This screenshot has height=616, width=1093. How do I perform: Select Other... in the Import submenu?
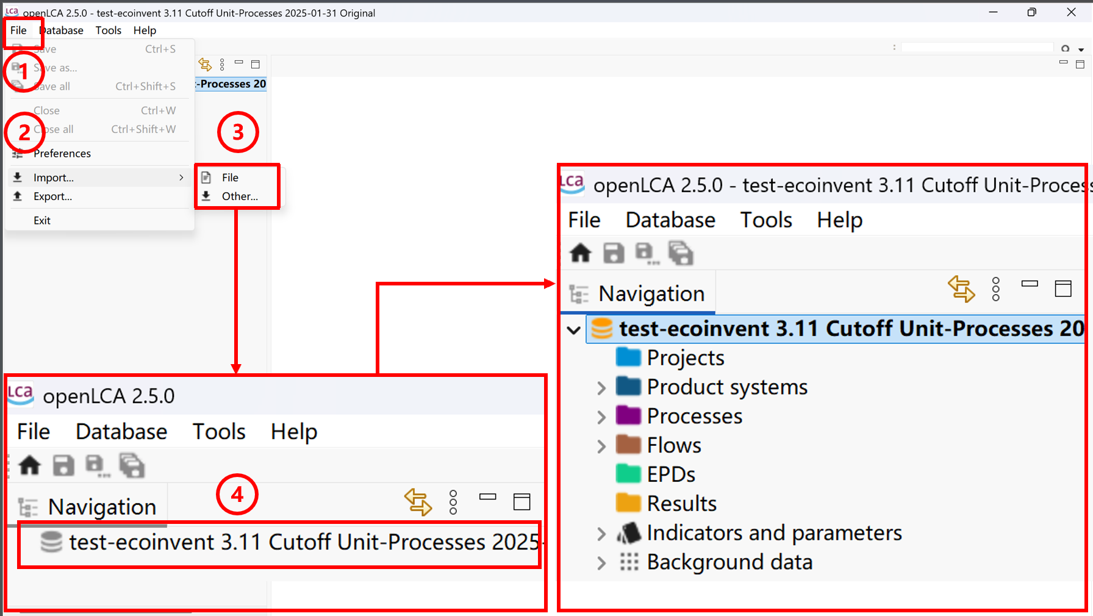coord(239,196)
